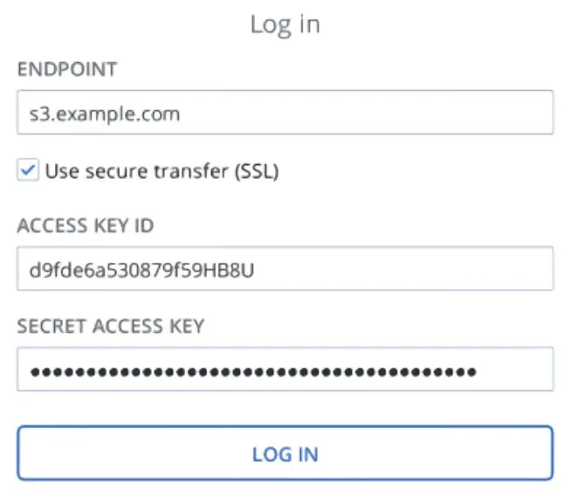This screenshot has width=571, height=497.
Task: Click the ACCESS KEY ID field label
Action: click(86, 226)
